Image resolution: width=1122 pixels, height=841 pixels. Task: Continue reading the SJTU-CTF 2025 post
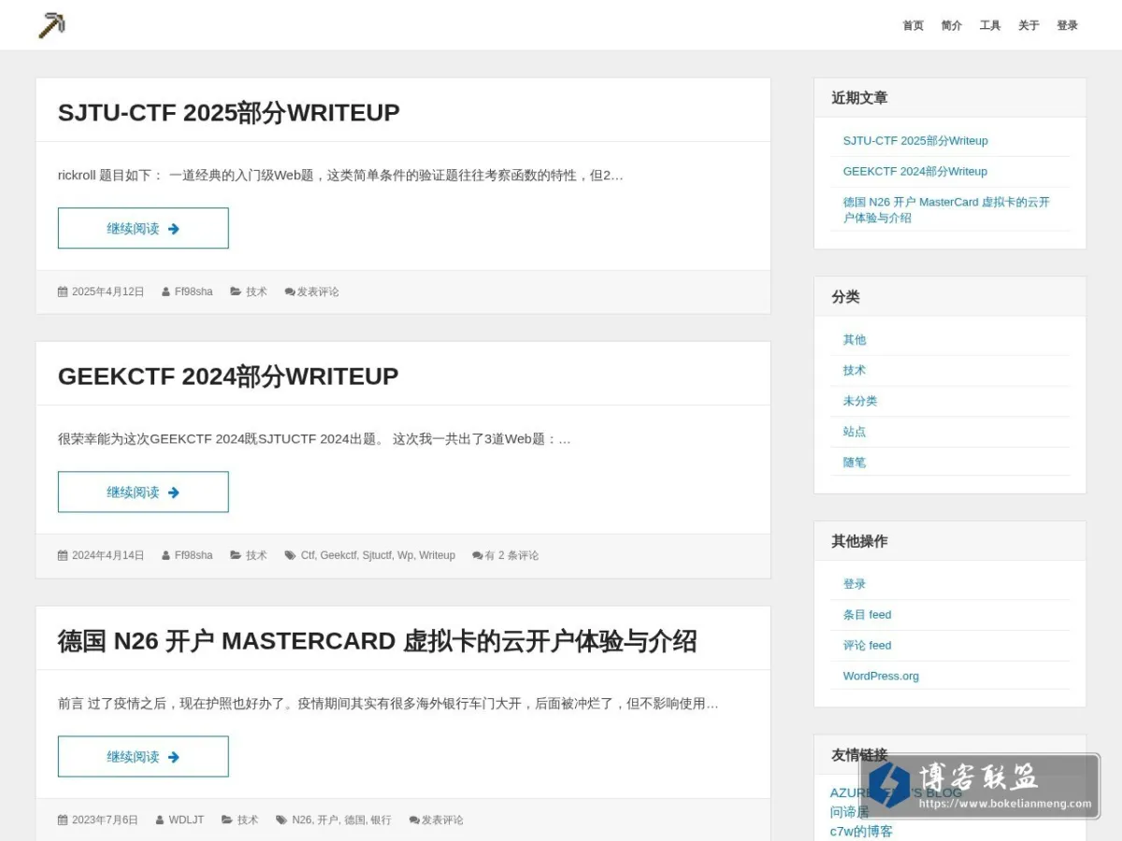143,228
